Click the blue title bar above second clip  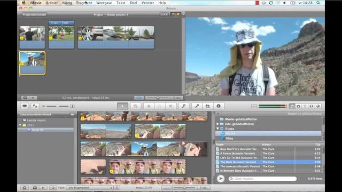(x=61, y=22)
